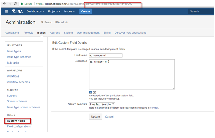Click the JIRA logo
215x138 pixels.
17,11
